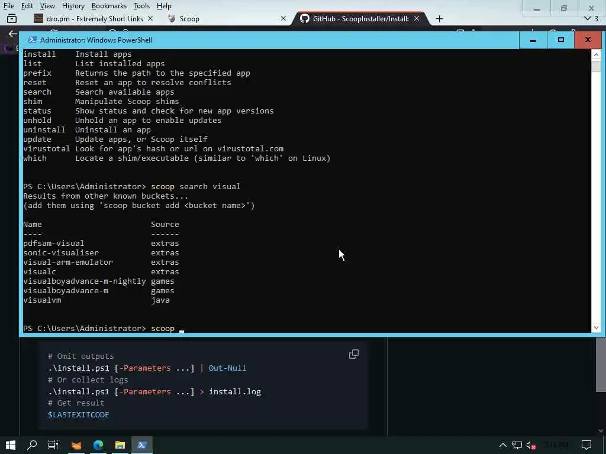Screen dimensions: 606x454
Task: Open network status tray icon
Action: coord(517,445)
